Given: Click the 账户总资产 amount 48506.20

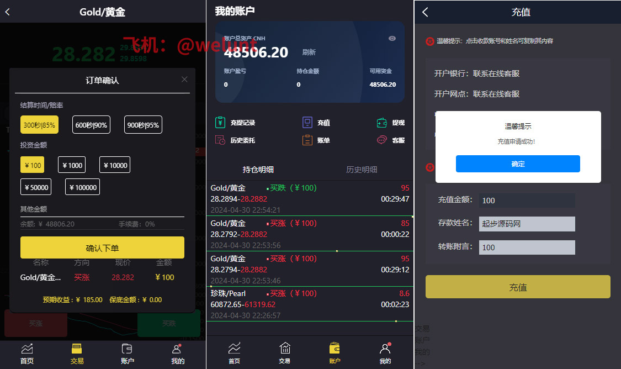Looking at the screenshot, I should (256, 52).
